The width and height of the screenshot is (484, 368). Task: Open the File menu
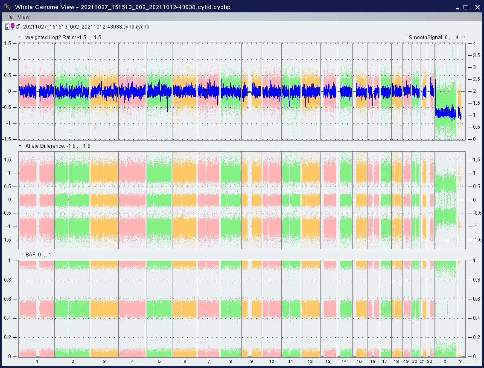tap(9, 17)
